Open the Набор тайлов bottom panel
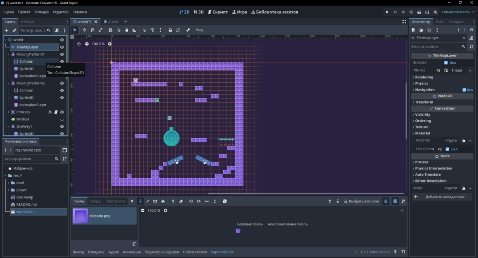The height and width of the screenshot is (258, 478). [195, 252]
